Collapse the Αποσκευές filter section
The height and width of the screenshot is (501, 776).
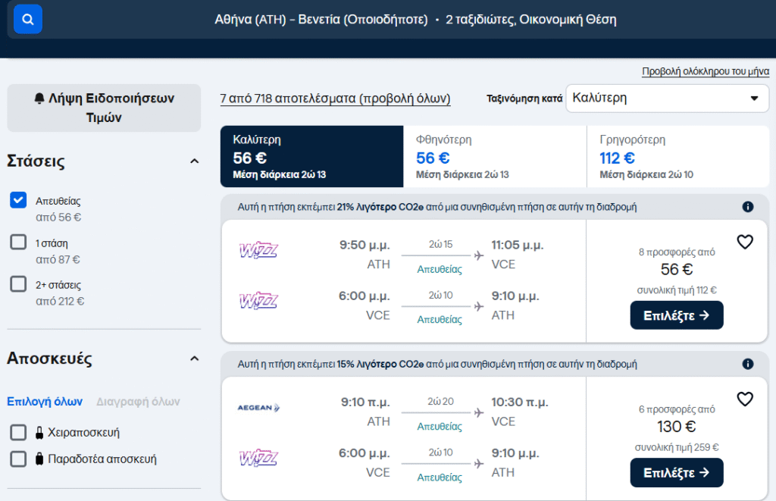click(x=195, y=359)
